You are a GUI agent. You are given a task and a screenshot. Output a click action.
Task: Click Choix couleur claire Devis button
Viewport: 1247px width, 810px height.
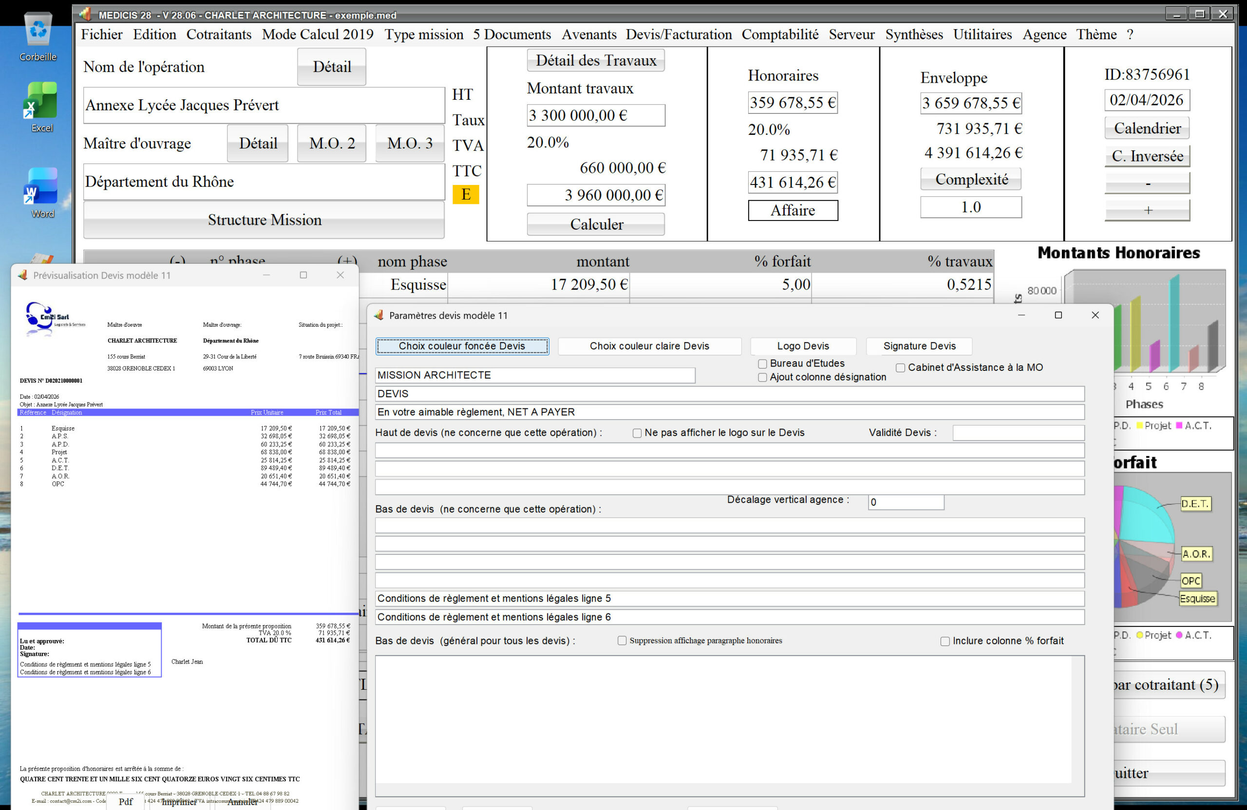click(649, 346)
